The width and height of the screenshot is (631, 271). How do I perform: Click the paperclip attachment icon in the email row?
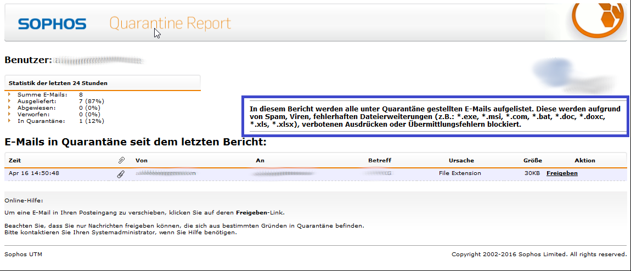[x=121, y=173]
